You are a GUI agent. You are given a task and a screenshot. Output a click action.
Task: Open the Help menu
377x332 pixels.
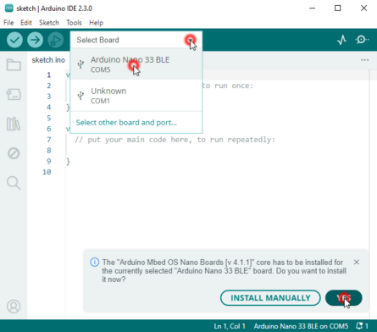click(96, 23)
